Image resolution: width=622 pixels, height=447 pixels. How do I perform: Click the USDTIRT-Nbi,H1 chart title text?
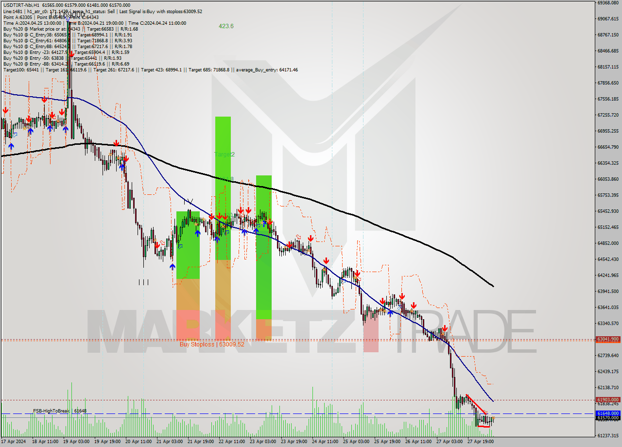(x=21, y=5)
